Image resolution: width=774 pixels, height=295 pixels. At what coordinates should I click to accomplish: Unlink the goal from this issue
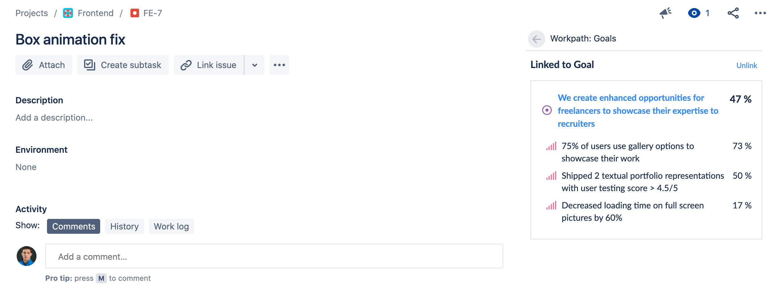[x=746, y=66]
